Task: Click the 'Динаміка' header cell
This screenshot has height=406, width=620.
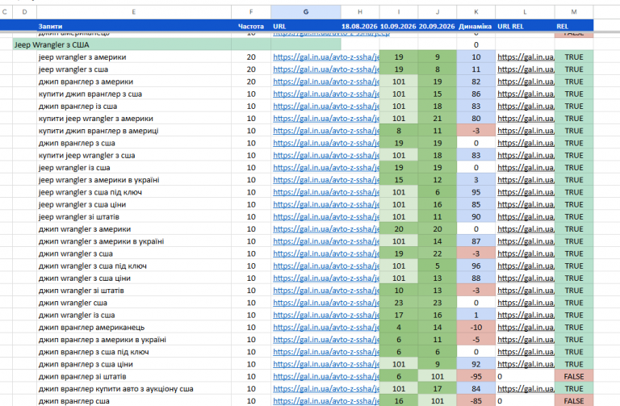Action: 475,27
